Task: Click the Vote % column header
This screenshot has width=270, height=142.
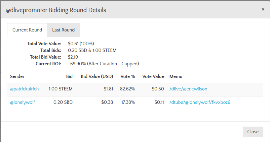Action: pyautogui.click(x=128, y=76)
